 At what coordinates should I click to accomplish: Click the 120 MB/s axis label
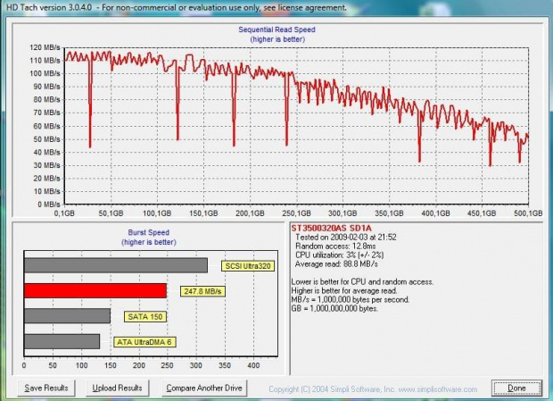[45, 47]
